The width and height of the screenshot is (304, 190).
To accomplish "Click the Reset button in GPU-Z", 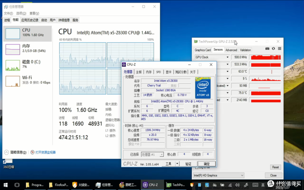I will [275, 167].
